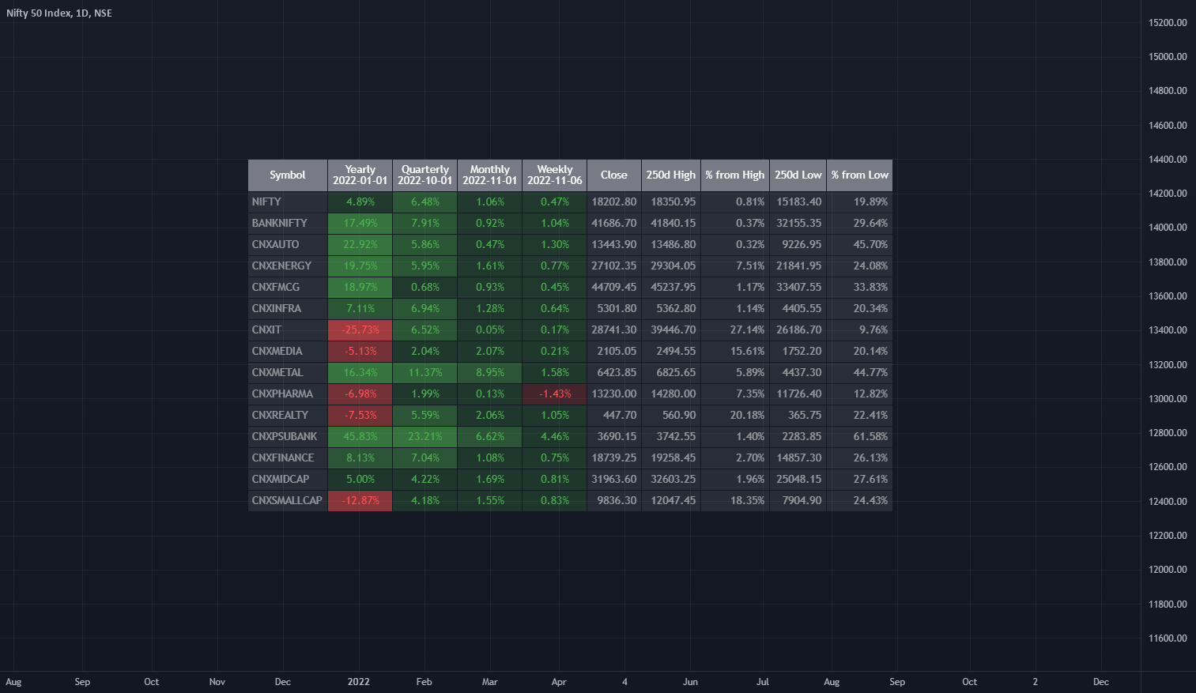Click CNXIT yearly value -25.73%
Viewport: 1196px width, 693px height.
(x=360, y=330)
